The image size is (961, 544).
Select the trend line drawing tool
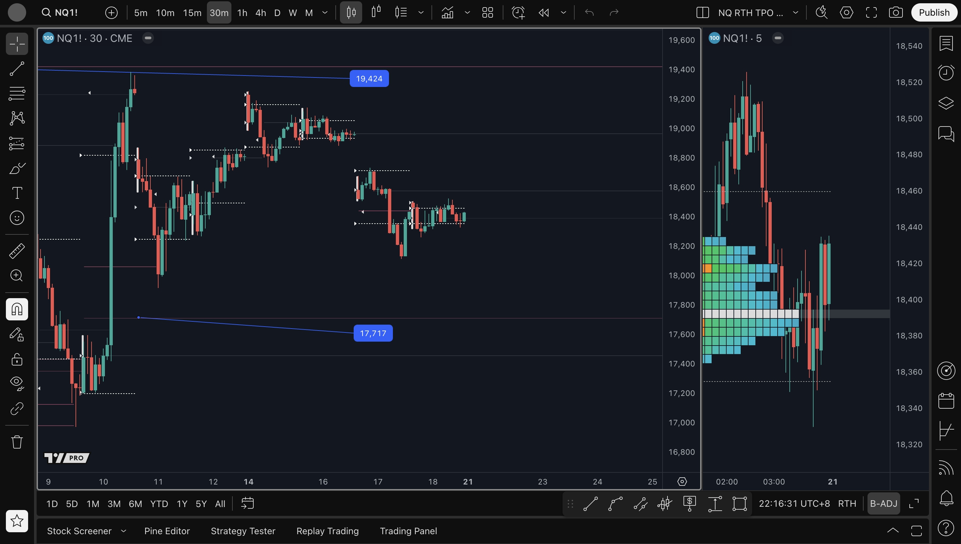17,69
